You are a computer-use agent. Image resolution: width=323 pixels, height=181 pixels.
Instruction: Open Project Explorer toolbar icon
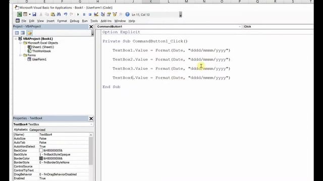click(x=103, y=15)
